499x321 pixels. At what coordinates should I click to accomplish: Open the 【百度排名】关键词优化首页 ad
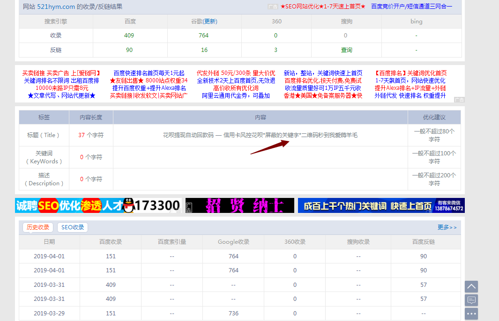[x=410, y=73]
